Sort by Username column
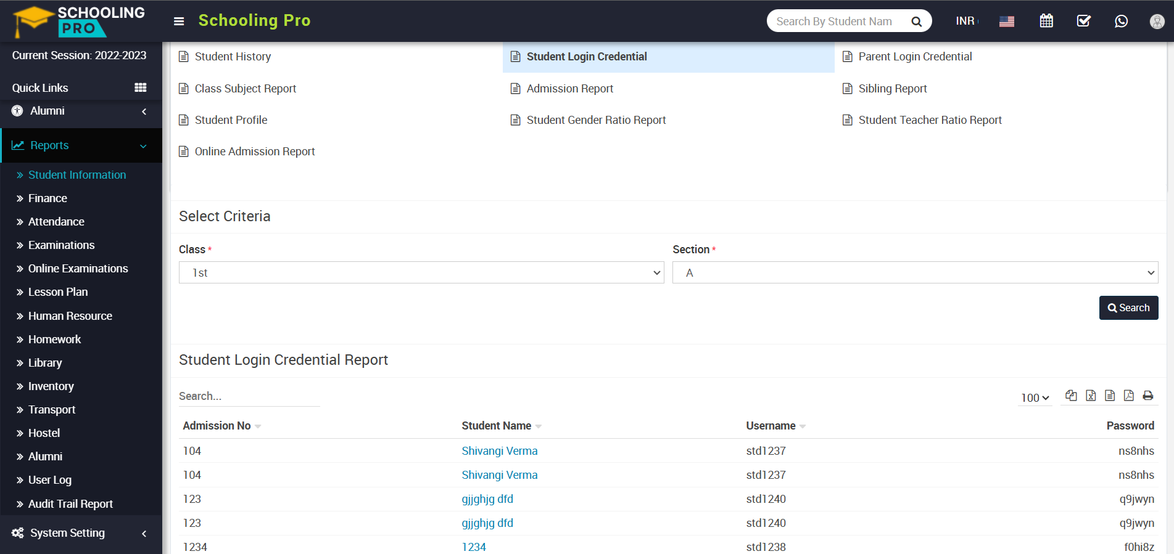This screenshot has height=554, width=1174. click(x=775, y=426)
